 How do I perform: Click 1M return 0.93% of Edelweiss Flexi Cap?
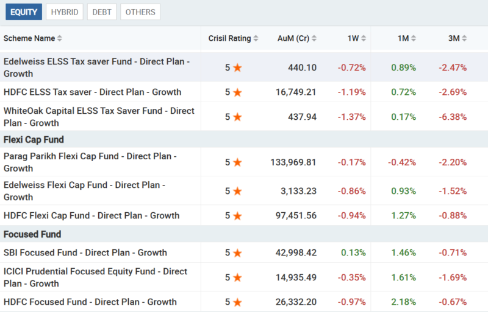[403, 191]
